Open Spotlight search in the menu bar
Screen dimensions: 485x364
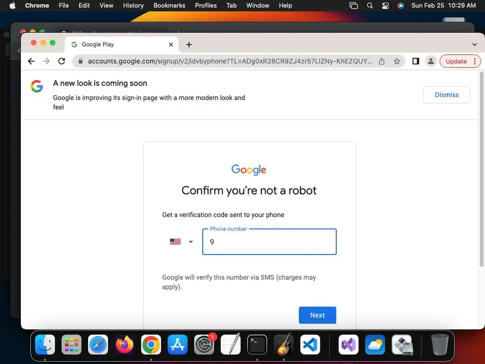pos(370,6)
